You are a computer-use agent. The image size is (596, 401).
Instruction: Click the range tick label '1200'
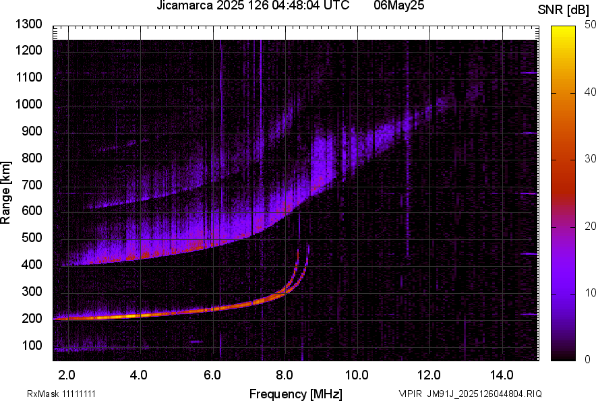[29, 50]
